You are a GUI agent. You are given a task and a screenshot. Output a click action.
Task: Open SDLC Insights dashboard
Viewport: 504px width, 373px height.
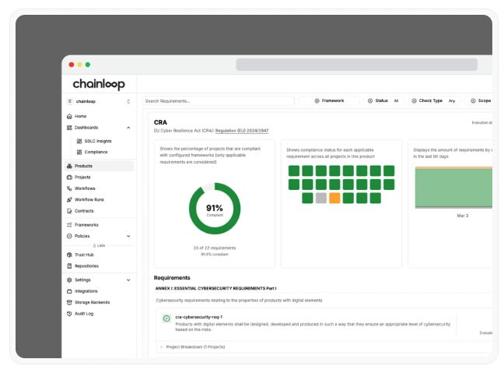98,141
